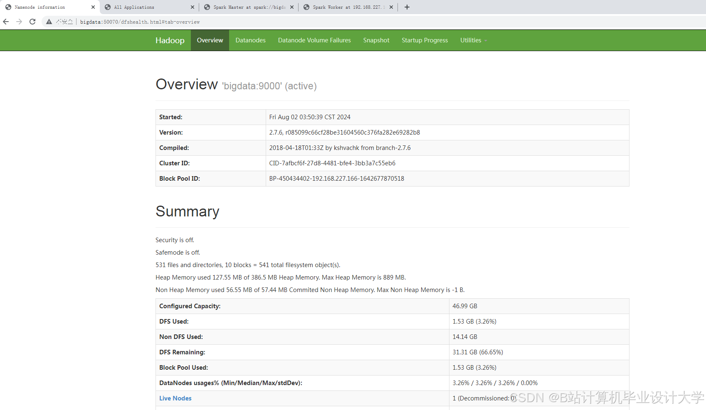706x410 pixels.
Task: Click DataNodes usages value 3.26% / 3.26%
Action: tap(495, 383)
